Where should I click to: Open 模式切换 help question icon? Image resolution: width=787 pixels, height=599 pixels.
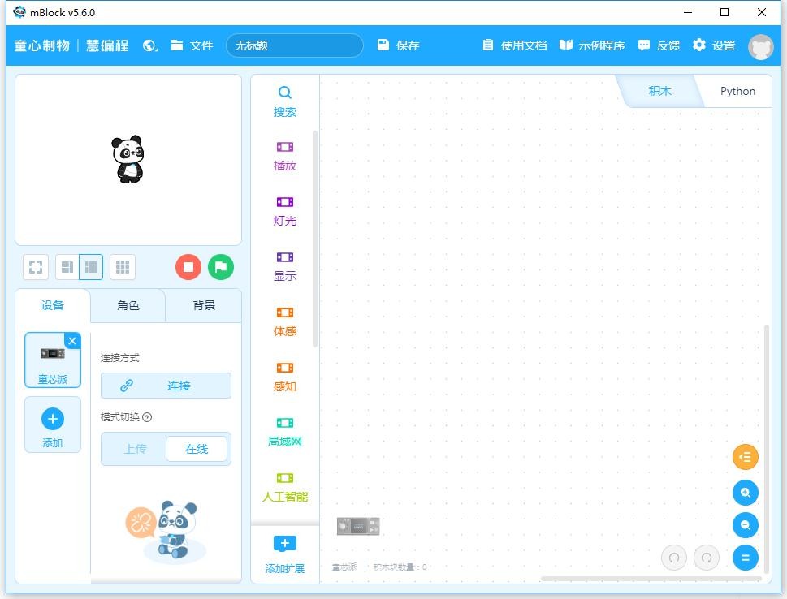click(x=147, y=417)
